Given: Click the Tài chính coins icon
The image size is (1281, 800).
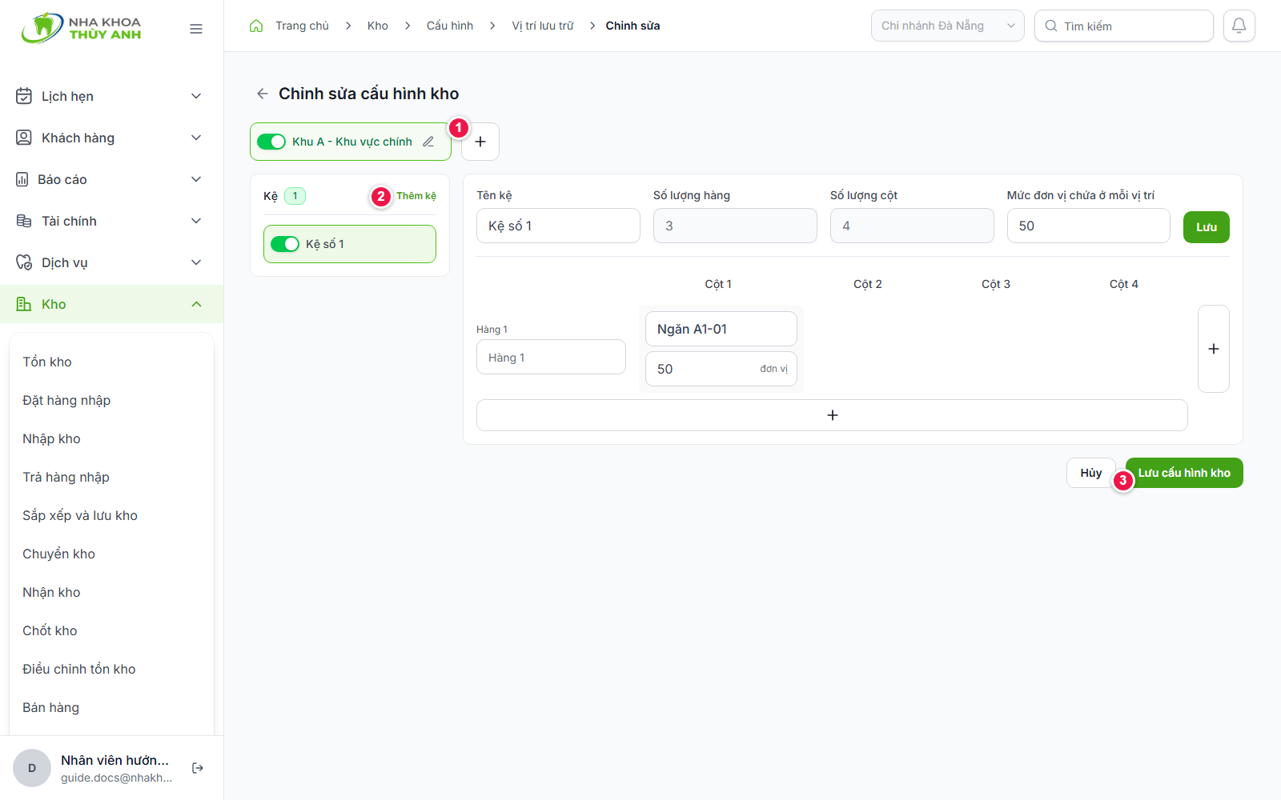Looking at the screenshot, I should click(24, 221).
